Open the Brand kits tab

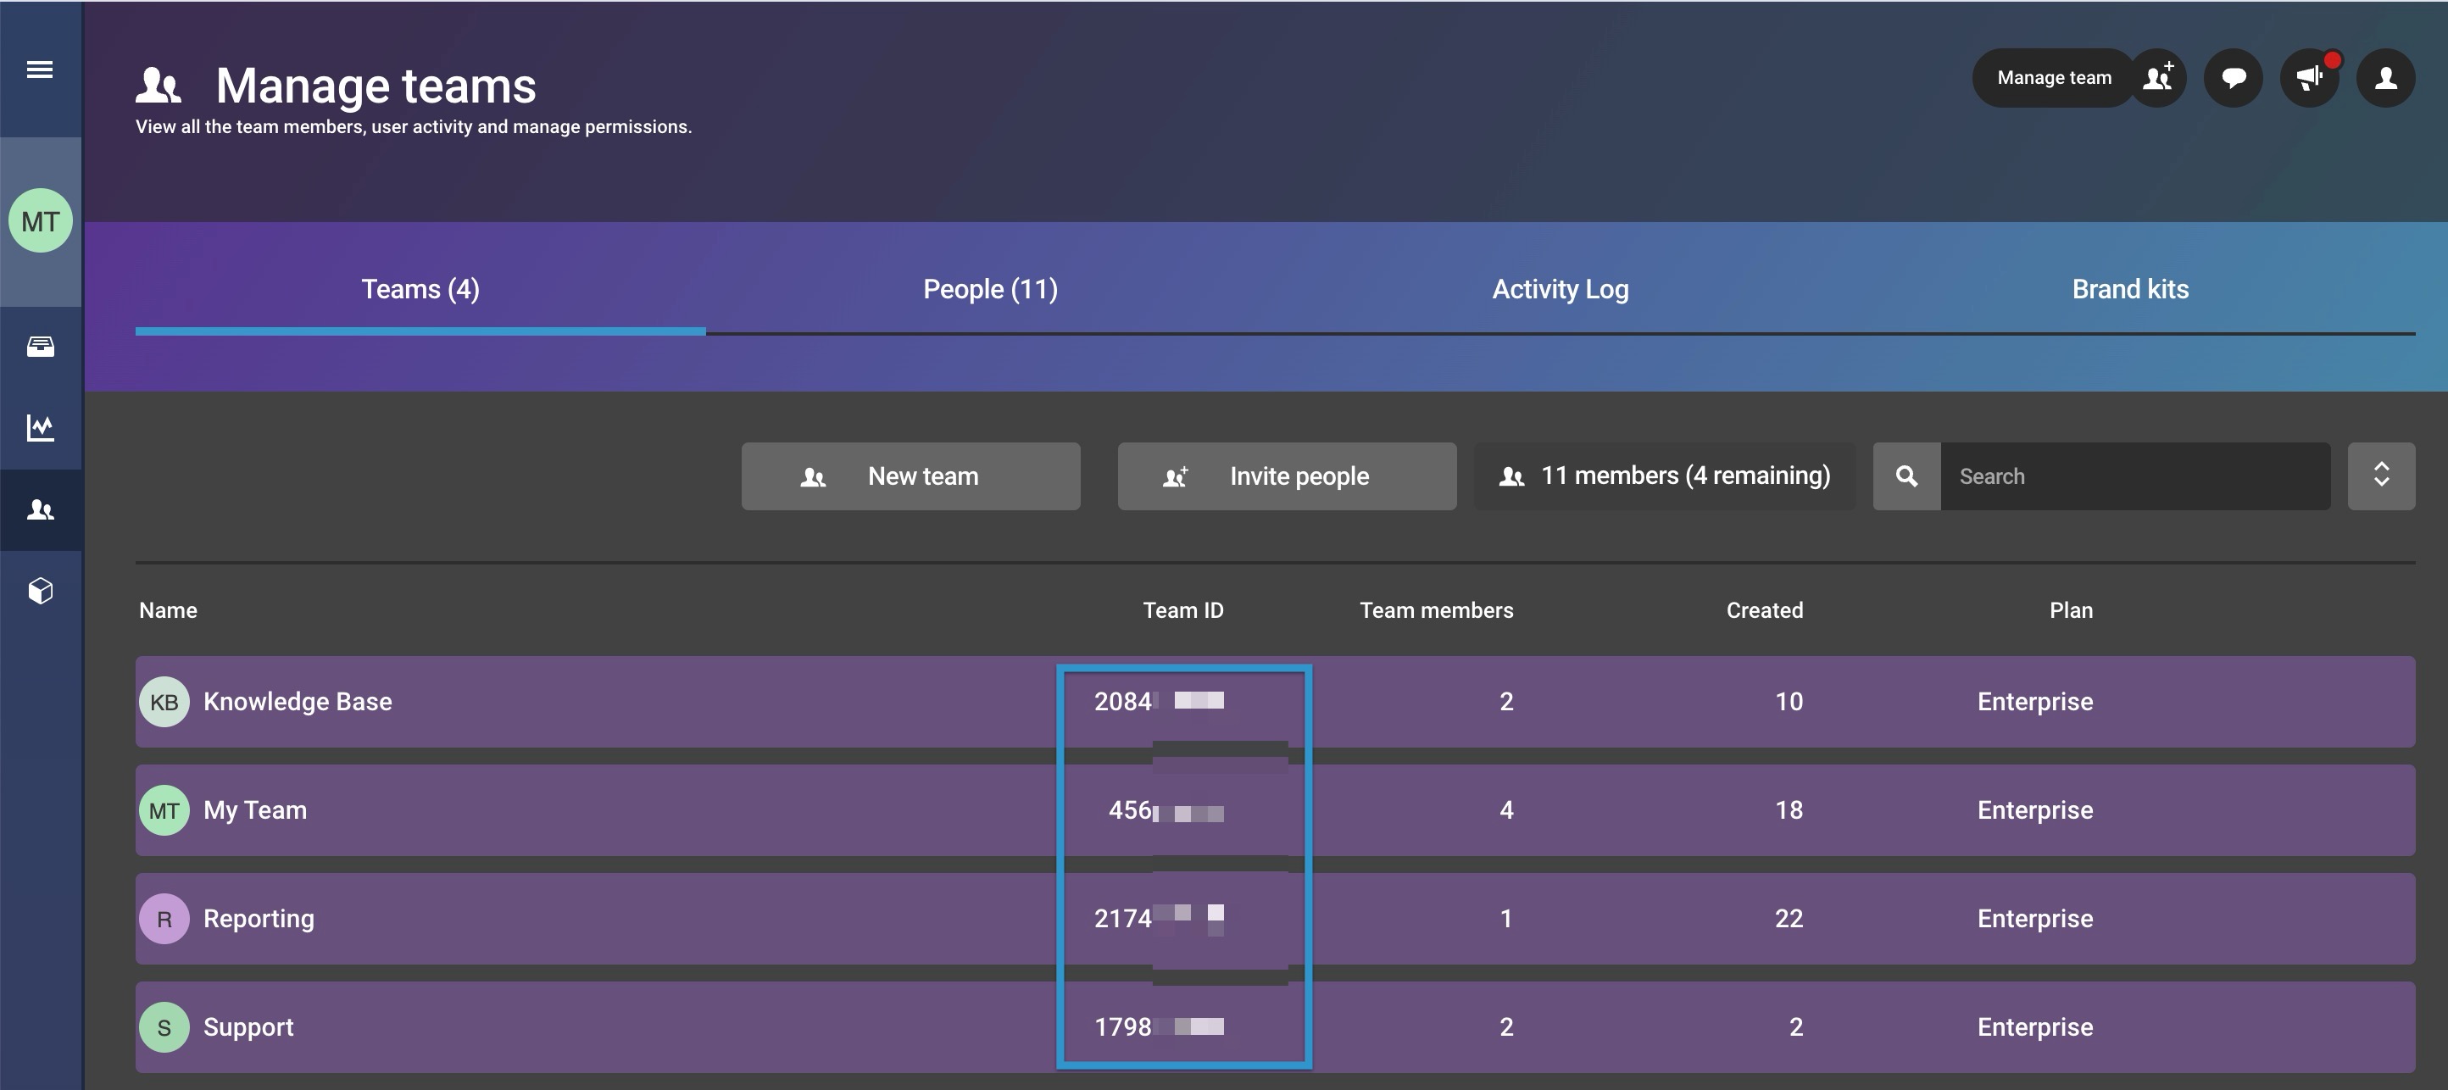point(2129,289)
